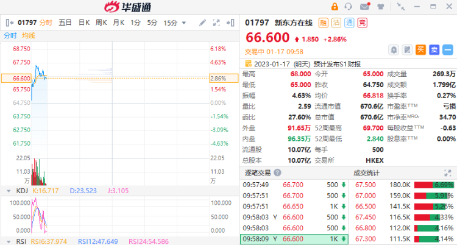The height and width of the screenshot is (245, 457).
Task: Click the 通 stock connect badge
Action: coord(349,23)
